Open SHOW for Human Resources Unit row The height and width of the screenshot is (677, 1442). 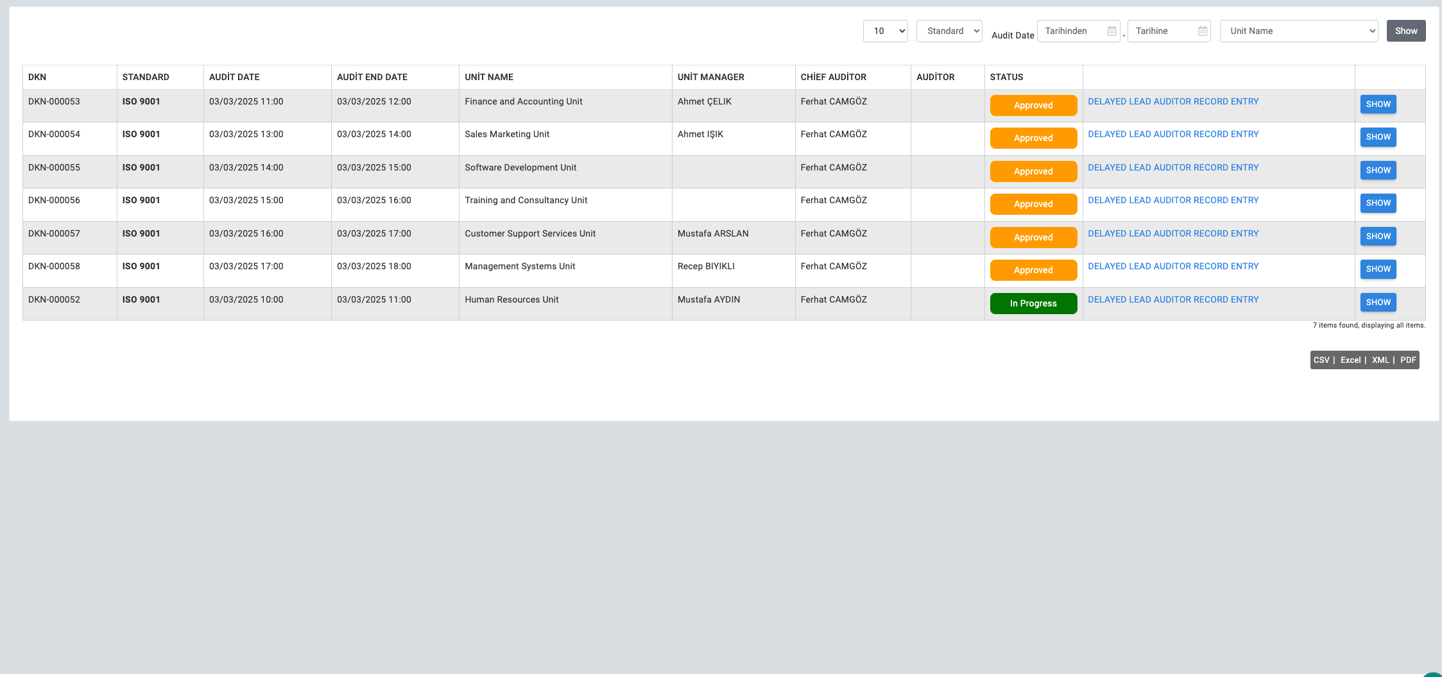pos(1378,303)
